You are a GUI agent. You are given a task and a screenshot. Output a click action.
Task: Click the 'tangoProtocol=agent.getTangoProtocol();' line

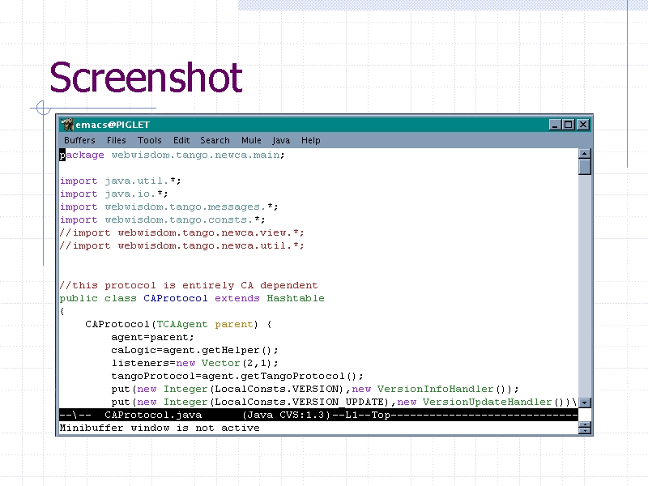(237, 376)
